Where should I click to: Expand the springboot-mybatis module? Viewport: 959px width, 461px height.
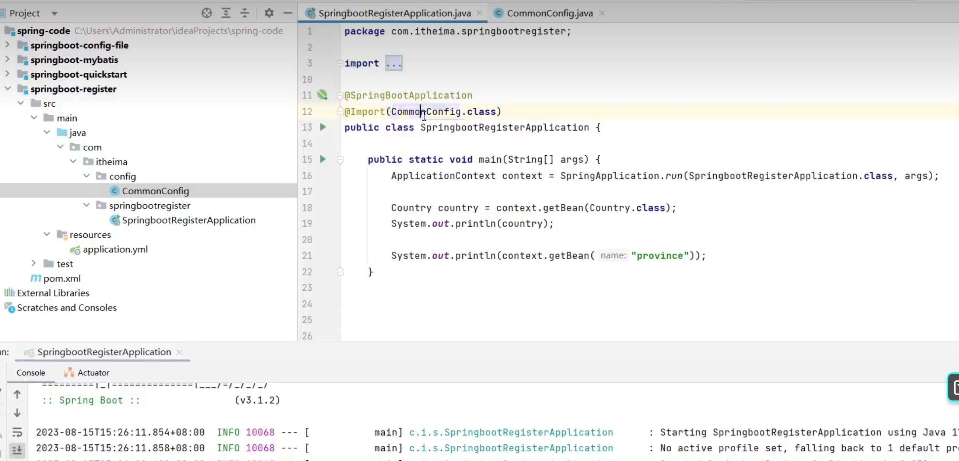pyautogui.click(x=7, y=59)
